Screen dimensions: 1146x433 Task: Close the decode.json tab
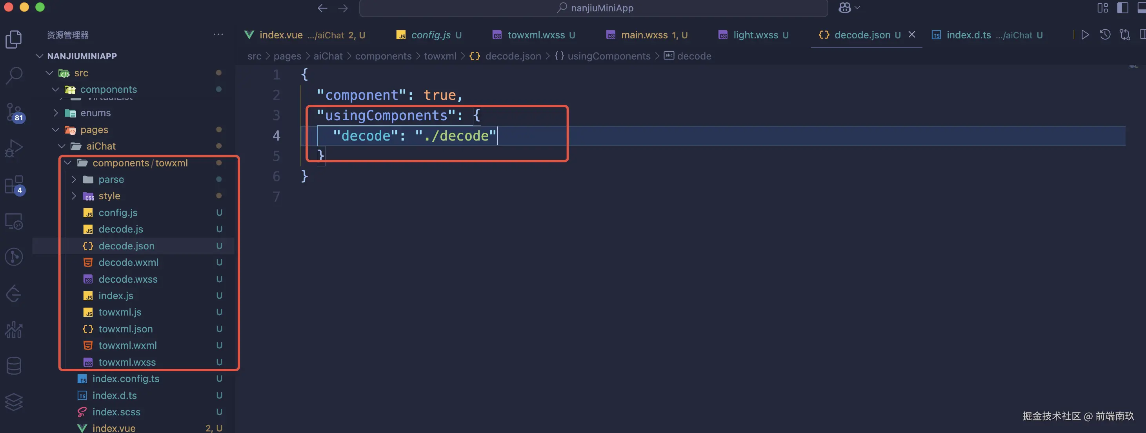911,34
